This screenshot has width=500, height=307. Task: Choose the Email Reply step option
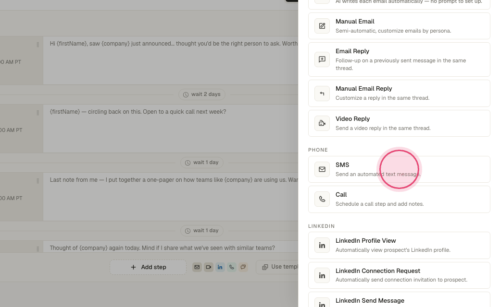399,59
